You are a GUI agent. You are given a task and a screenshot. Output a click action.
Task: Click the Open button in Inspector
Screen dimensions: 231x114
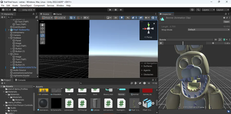226,22
